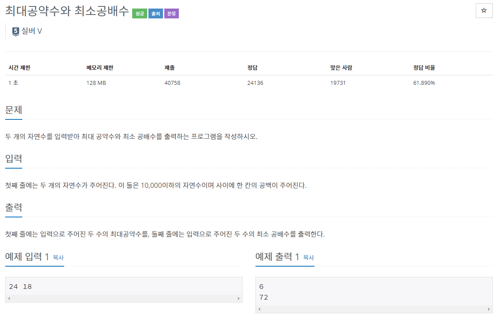Click the blue 출처 badge

pos(156,14)
